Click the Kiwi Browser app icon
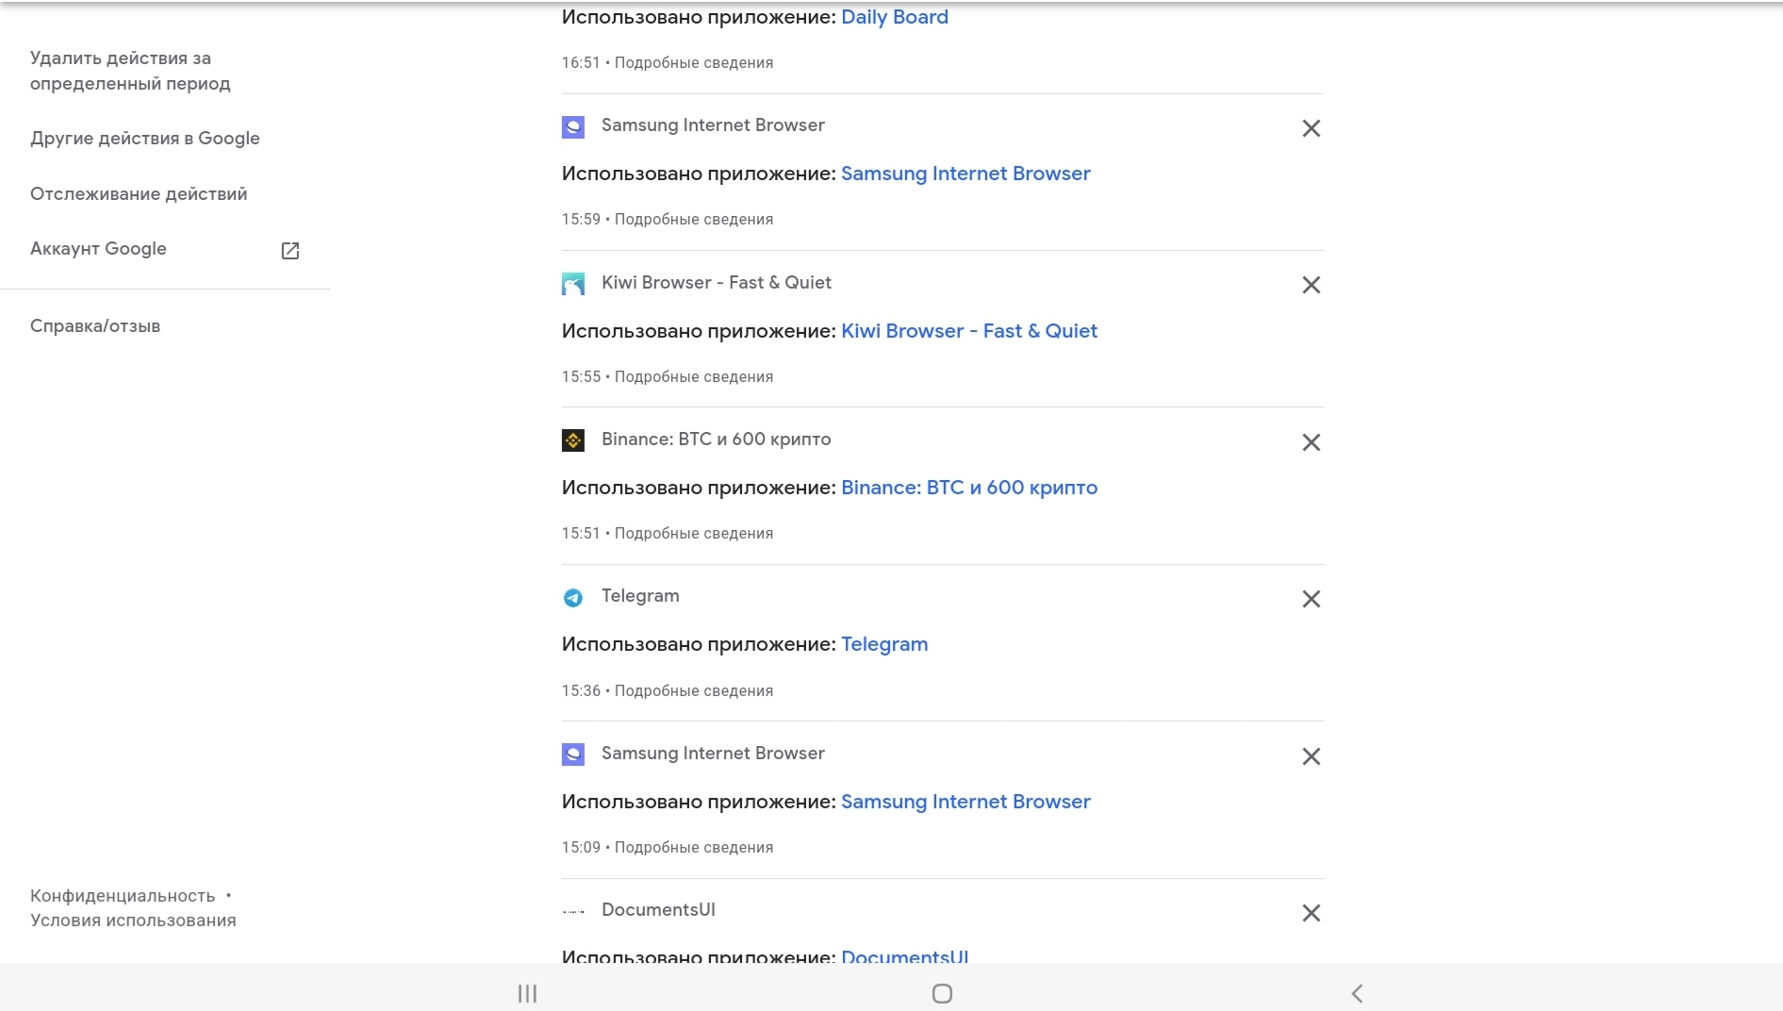1783x1011 pixels. [x=573, y=284]
